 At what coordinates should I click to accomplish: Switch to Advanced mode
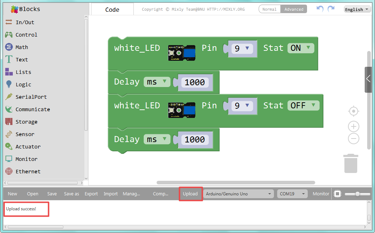pyautogui.click(x=294, y=9)
